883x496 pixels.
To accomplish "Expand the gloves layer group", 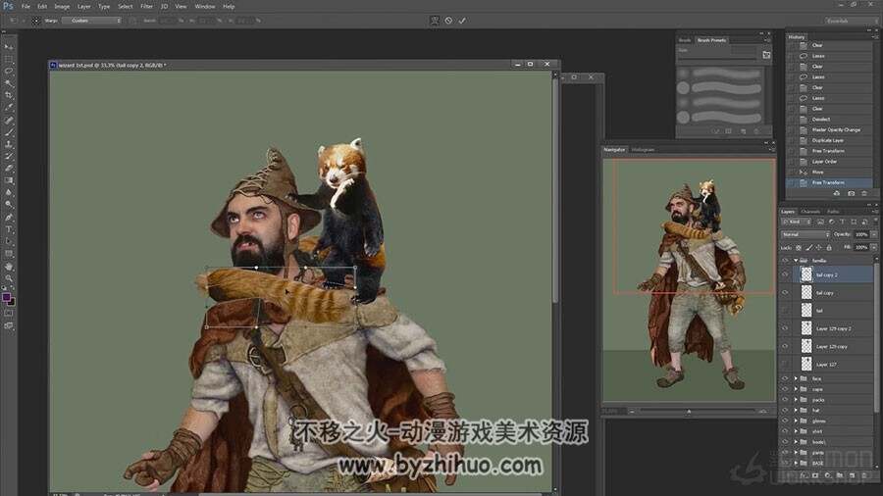I will (796, 421).
